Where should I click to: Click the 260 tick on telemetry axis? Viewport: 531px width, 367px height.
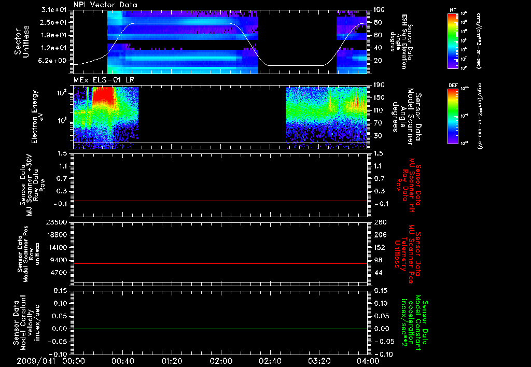381,222
